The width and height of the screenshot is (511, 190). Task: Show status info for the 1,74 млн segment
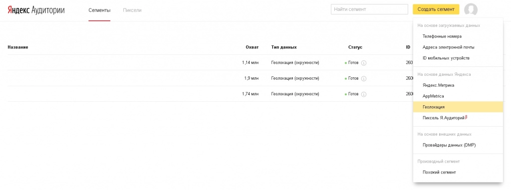point(364,94)
